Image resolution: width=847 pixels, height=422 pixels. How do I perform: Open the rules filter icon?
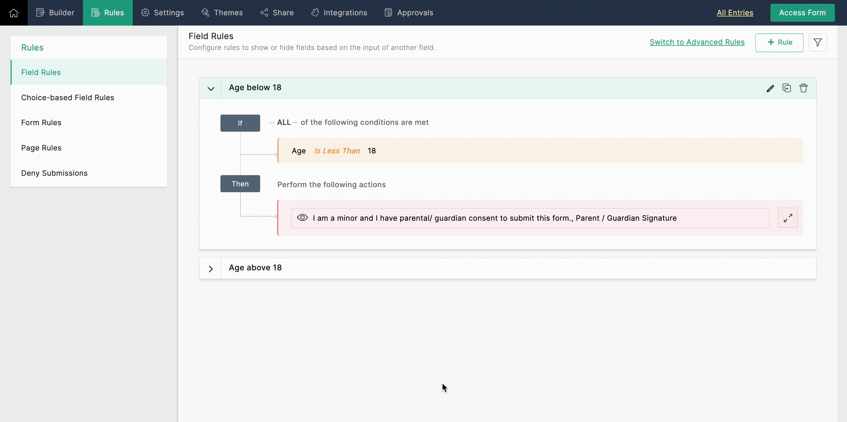pyautogui.click(x=817, y=42)
